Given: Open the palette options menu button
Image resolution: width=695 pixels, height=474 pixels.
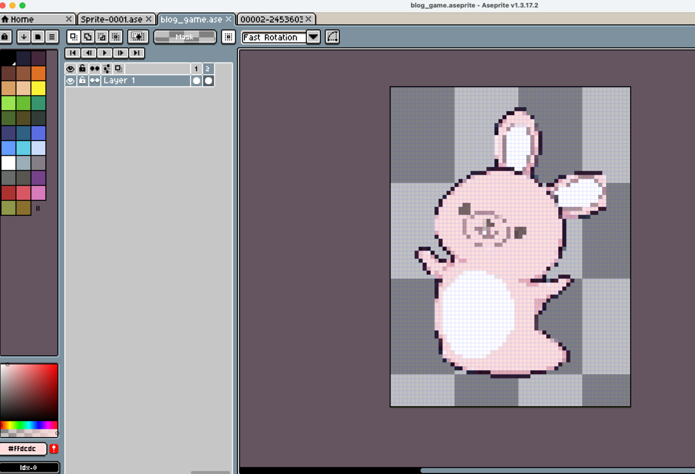Looking at the screenshot, I should (52, 36).
